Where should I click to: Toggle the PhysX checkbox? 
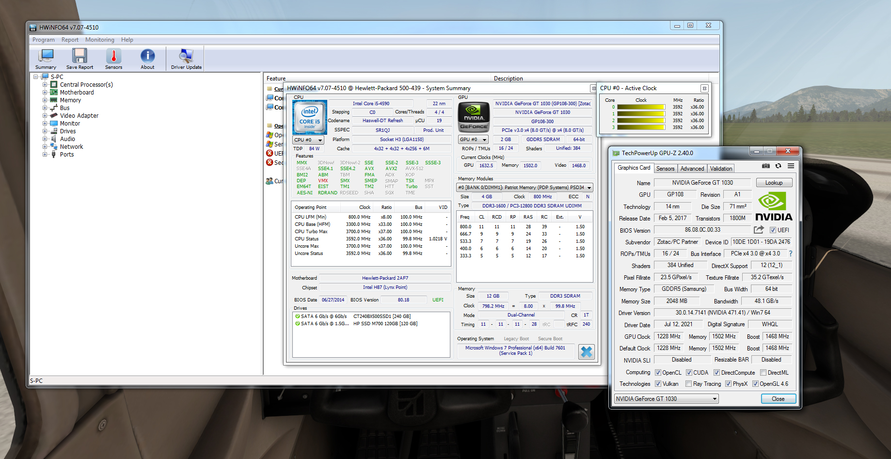[728, 384]
